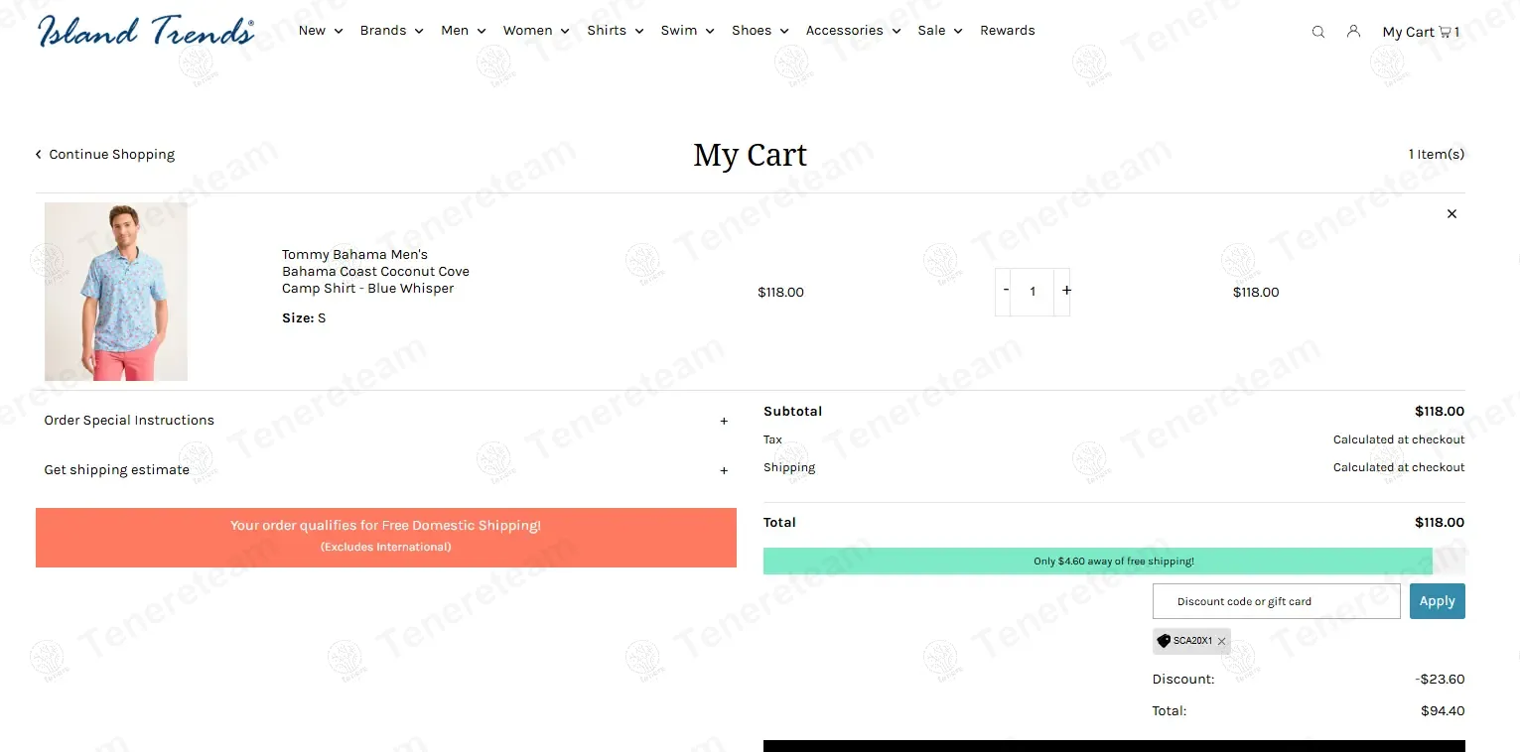The height and width of the screenshot is (752, 1520).
Task: Click the final total '$94.40' value
Action: point(1443,711)
